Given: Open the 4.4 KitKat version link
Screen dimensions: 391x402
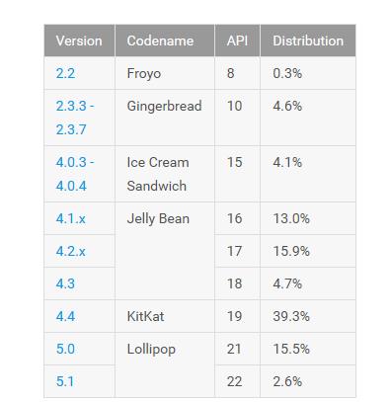Looking at the screenshot, I should [x=65, y=316].
